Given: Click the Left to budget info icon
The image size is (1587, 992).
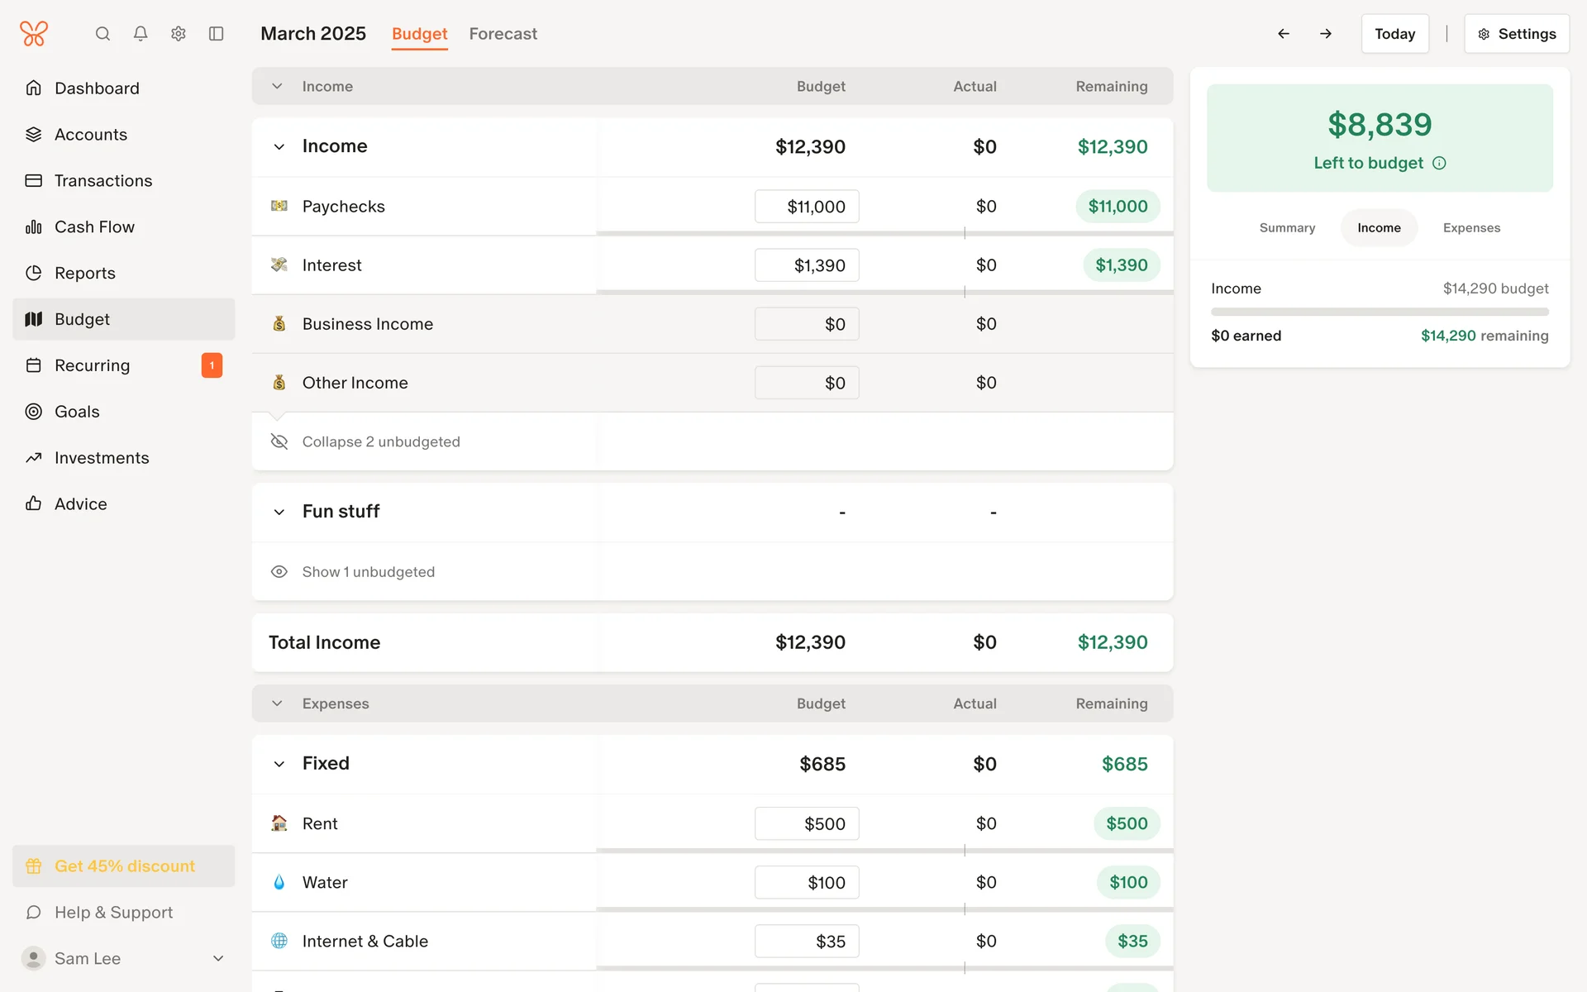Looking at the screenshot, I should point(1439,164).
